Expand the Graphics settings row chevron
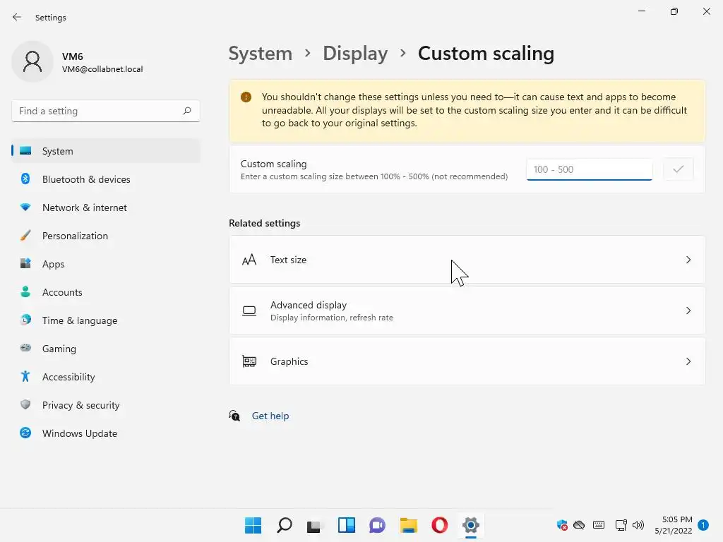Screen dimensions: 723x542 (x=688, y=361)
